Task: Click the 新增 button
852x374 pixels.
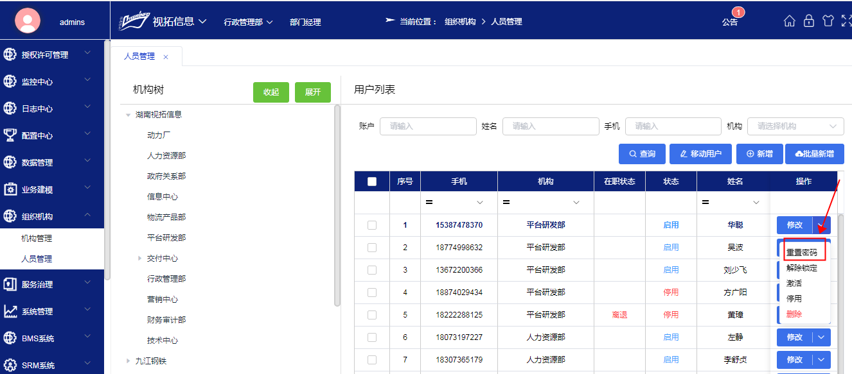Action: [x=759, y=154]
